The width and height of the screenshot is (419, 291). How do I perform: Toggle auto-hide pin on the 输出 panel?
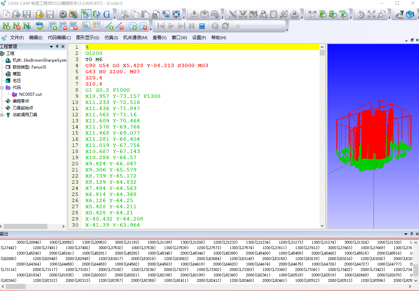point(411,234)
